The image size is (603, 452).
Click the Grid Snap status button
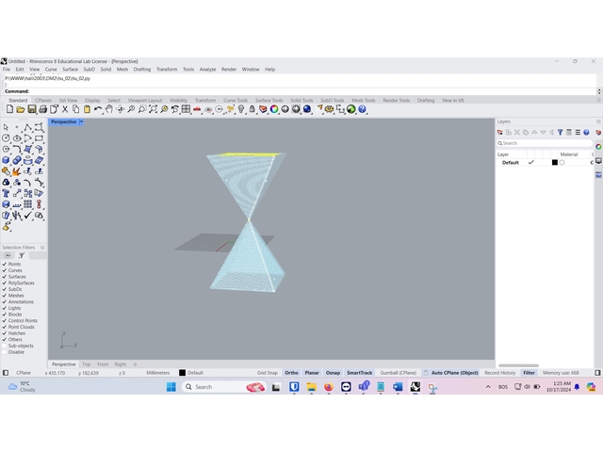point(268,373)
